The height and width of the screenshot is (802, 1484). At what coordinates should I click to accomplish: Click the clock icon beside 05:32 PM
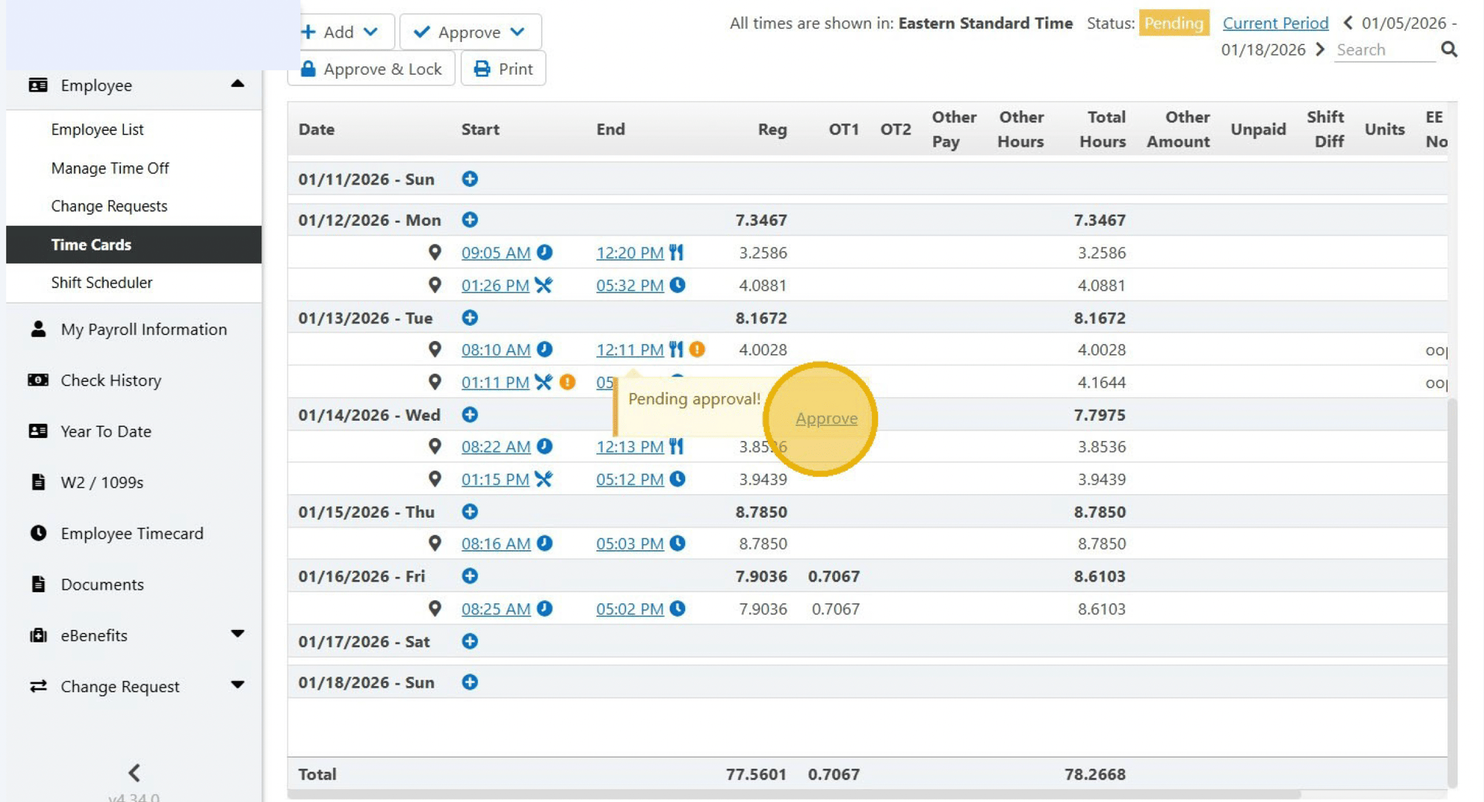[x=677, y=285]
